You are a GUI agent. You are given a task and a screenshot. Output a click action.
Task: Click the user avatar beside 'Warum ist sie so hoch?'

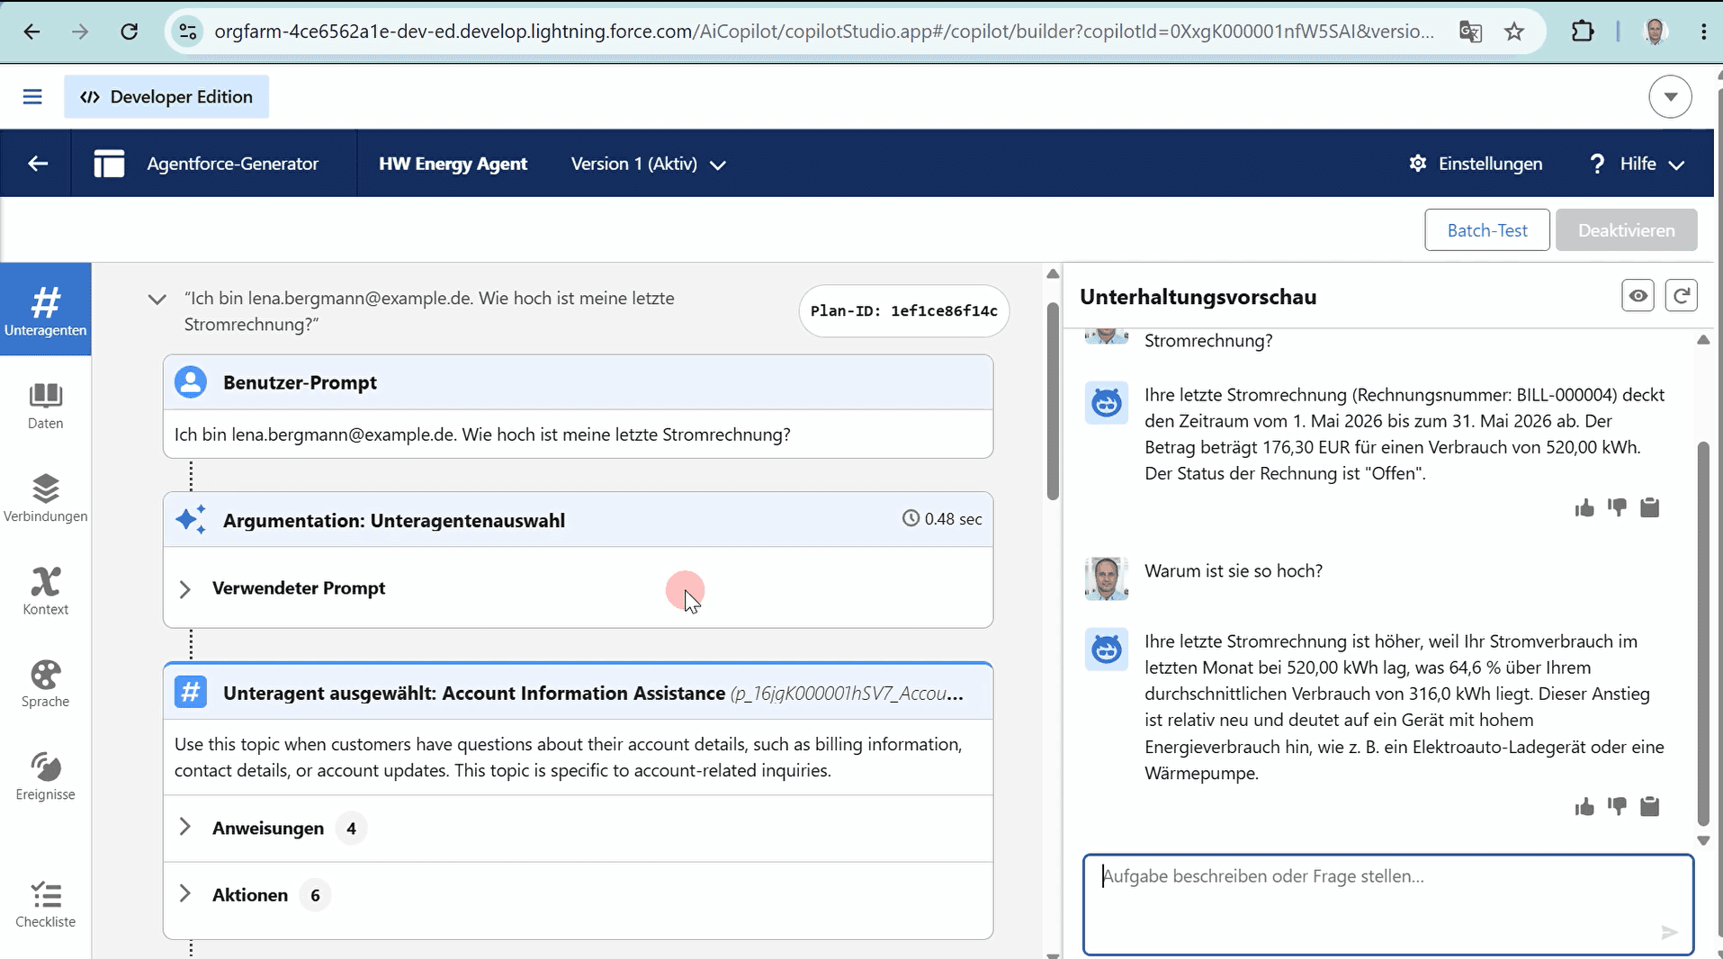[x=1106, y=578]
